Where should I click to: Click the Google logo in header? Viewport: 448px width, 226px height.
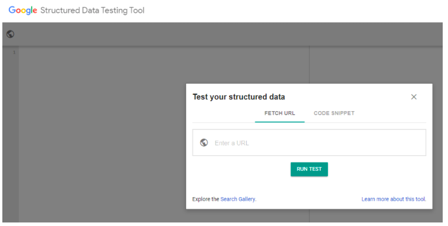point(23,10)
